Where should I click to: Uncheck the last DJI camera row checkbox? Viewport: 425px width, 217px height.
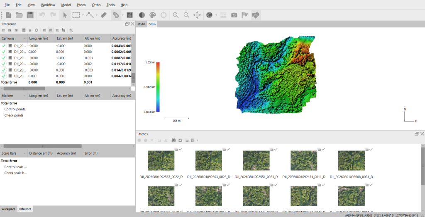(3, 76)
